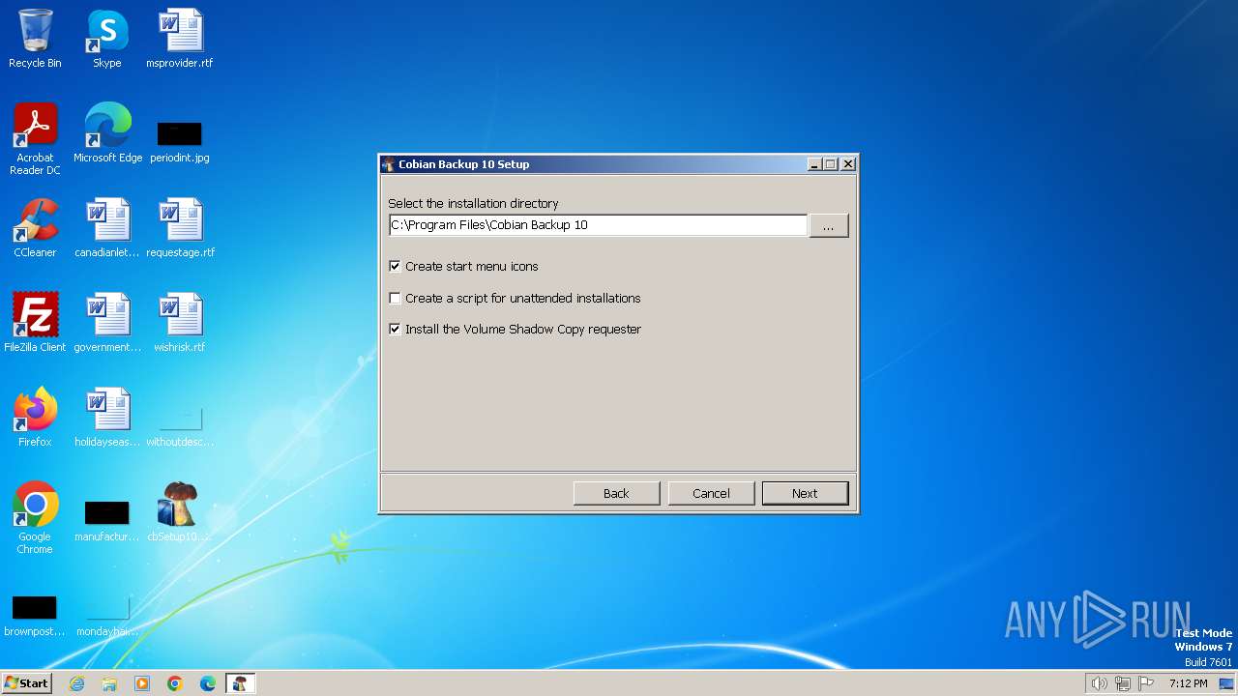Screen dimensions: 1238x696
Task: Maximize the Cobian Backup 10 Setup window
Action: [831, 164]
